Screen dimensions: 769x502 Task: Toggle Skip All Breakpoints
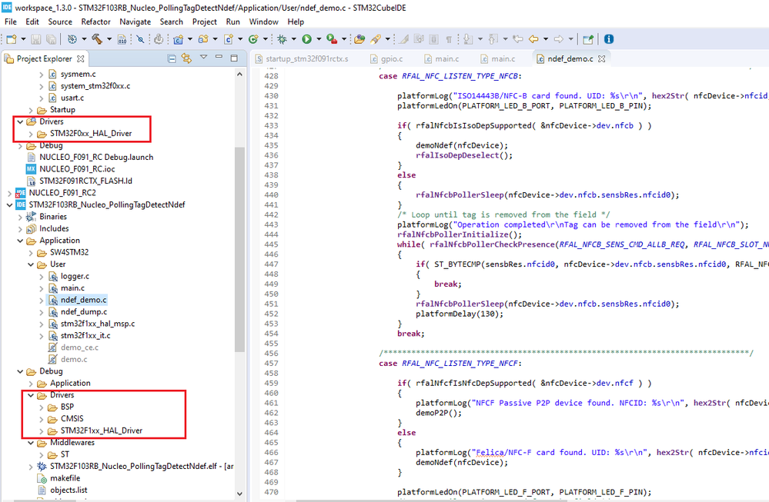click(x=140, y=39)
